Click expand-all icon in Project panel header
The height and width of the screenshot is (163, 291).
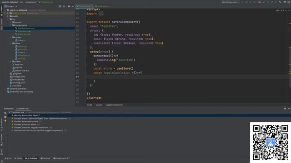click(x=64, y=6)
